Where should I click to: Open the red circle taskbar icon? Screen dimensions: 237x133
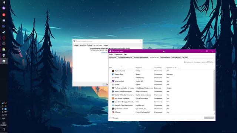click(x=4, y=15)
